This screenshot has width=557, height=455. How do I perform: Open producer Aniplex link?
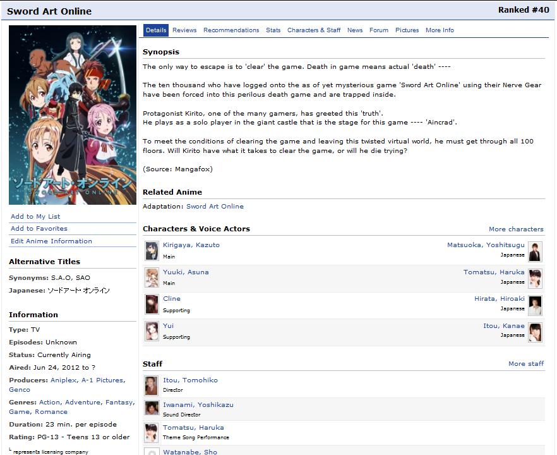(x=64, y=380)
